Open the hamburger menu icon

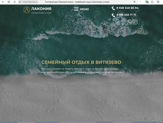pos(76,9)
